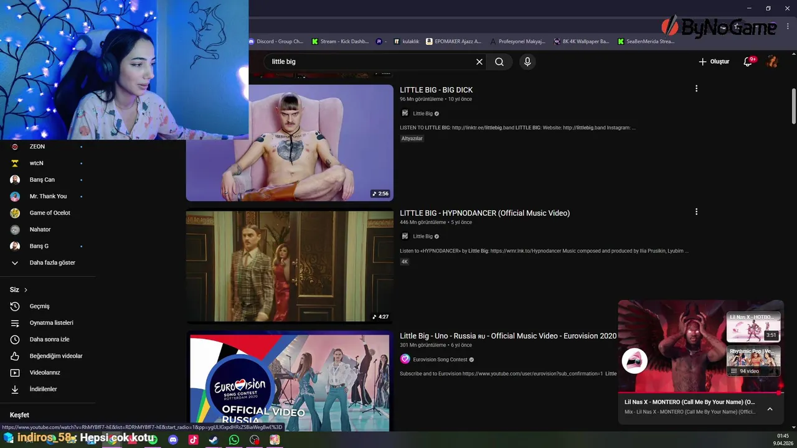Image resolution: width=797 pixels, height=448 pixels.
Task: Click the Beğendiğim videolar thumbs-up icon
Action: (x=15, y=356)
